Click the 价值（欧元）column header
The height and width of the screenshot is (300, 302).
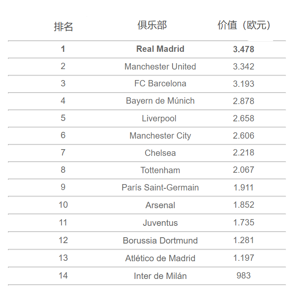point(244,25)
